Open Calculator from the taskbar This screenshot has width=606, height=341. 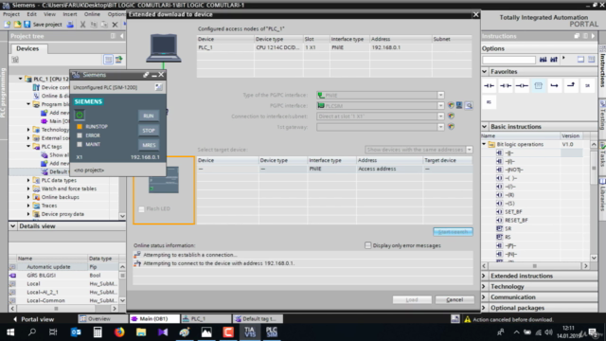[98, 332]
